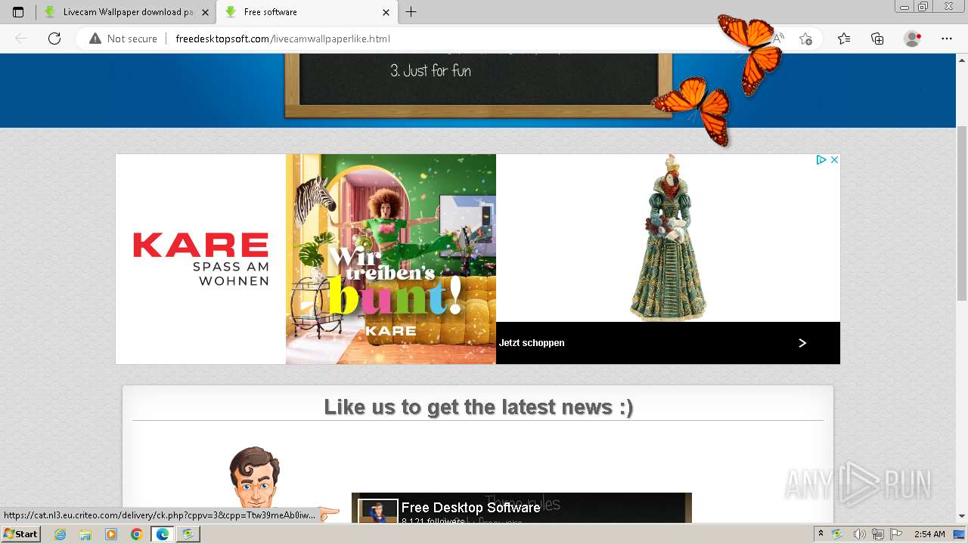Click the statue product image in ad
The image size is (968, 544).
(669, 238)
